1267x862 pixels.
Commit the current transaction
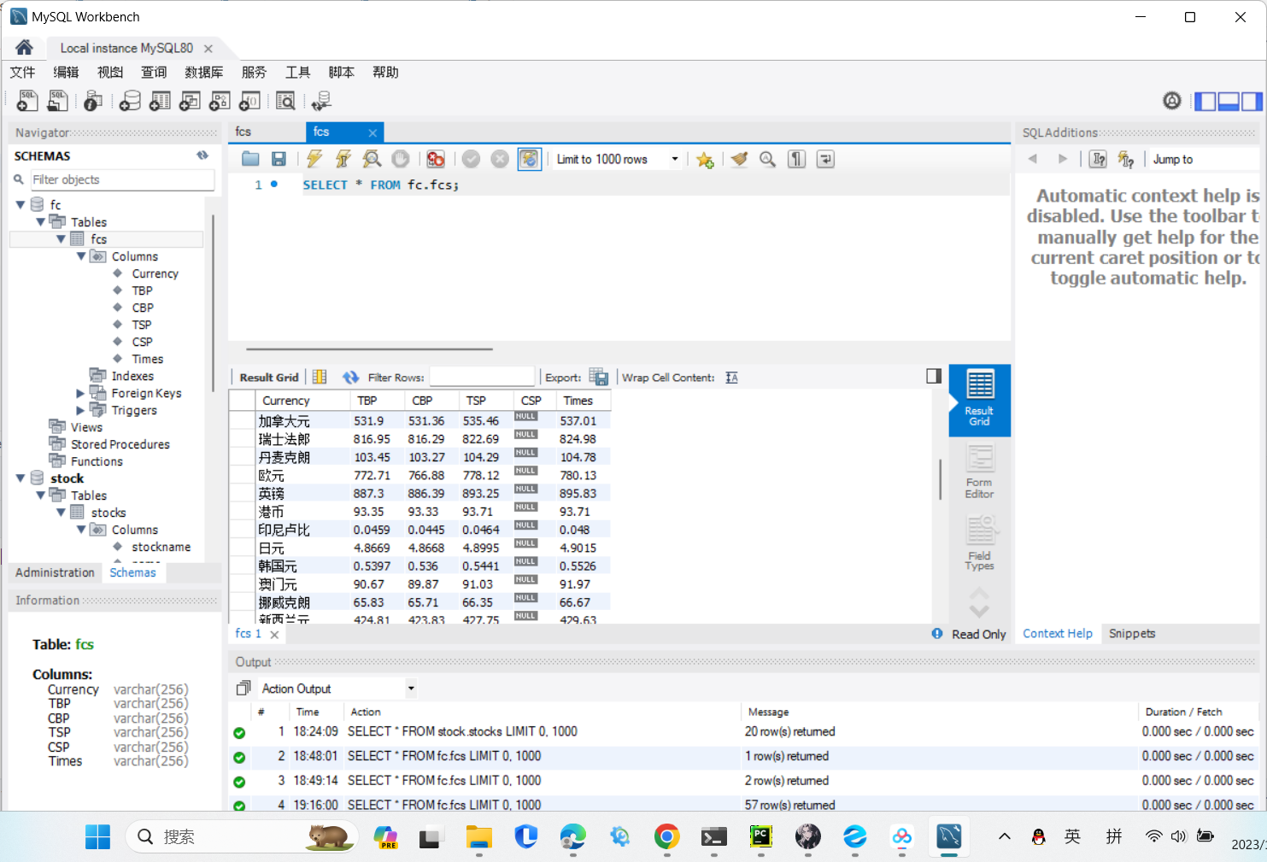pyautogui.click(x=471, y=159)
